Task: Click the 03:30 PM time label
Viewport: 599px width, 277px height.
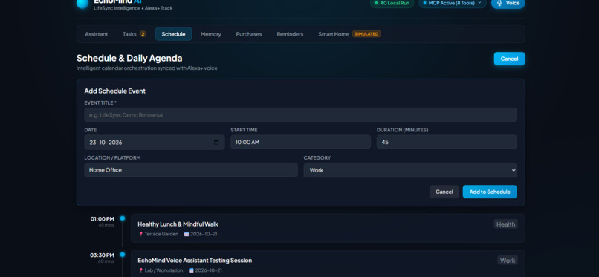Action: point(103,255)
